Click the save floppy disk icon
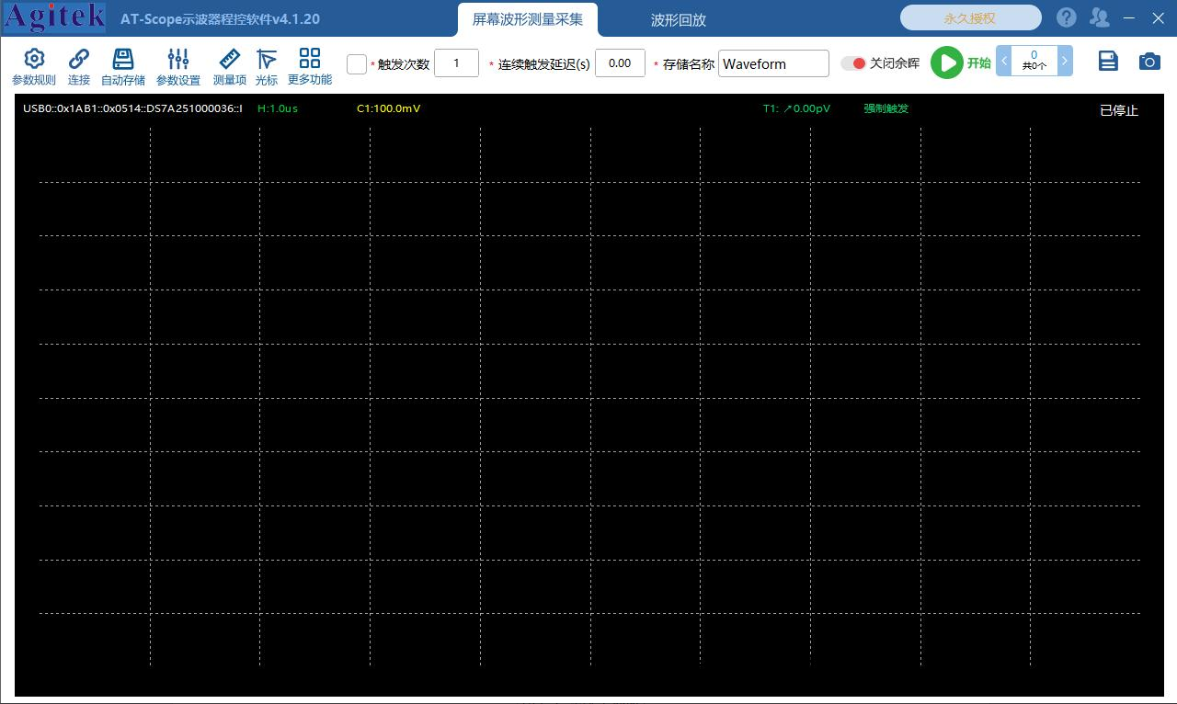1177x704 pixels. [x=1108, y=62]
